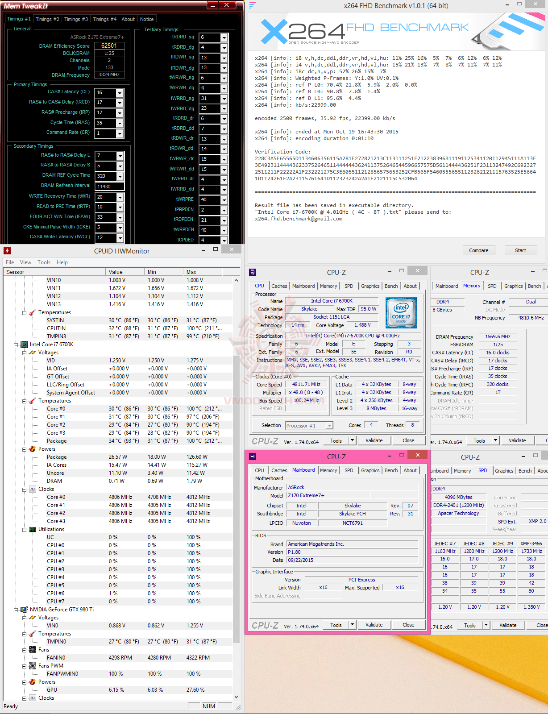Switch to Bench tab in pink CPU-Z window

pyautogui.click(x=391, y=470)
